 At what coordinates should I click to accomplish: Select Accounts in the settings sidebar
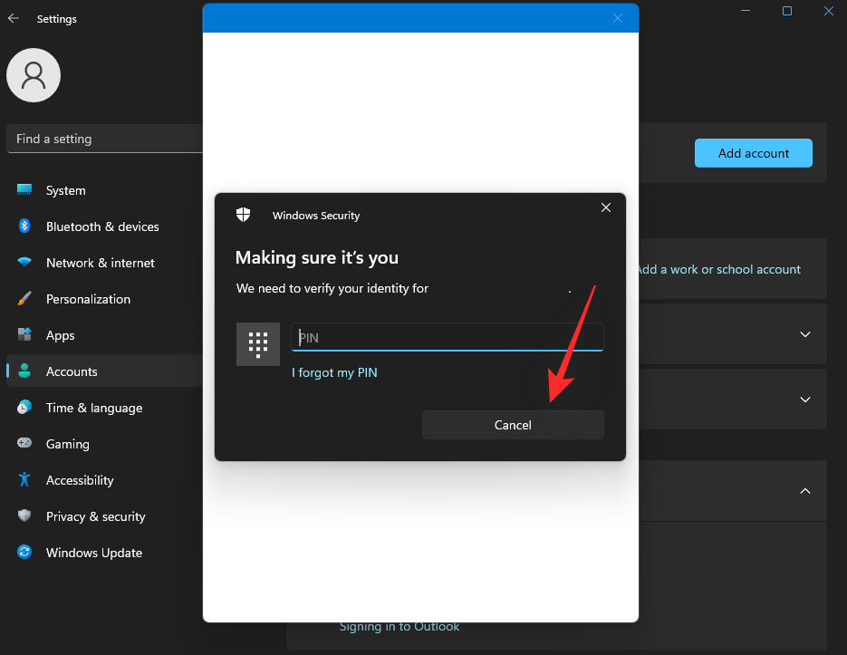pyautogui.click(x=72, y=371)
